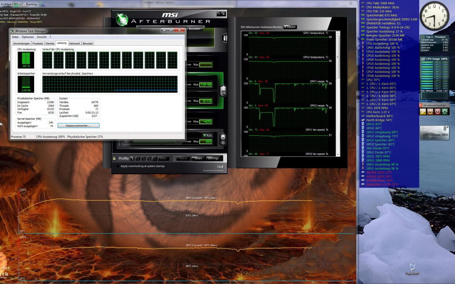The image size is (455, 284).
Task: Switch to the Anwendungen tab
Action: pyautogui.click(x=21, y=43)
